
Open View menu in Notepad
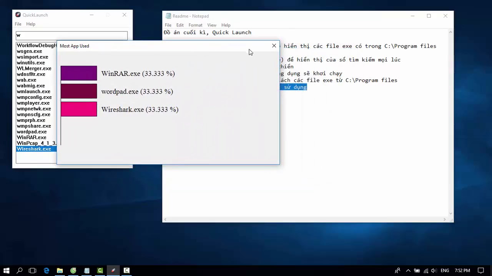click(x=212, y=25)
